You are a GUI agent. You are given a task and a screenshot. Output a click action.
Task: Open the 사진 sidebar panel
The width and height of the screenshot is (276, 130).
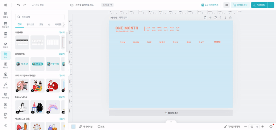coord(6,35)
